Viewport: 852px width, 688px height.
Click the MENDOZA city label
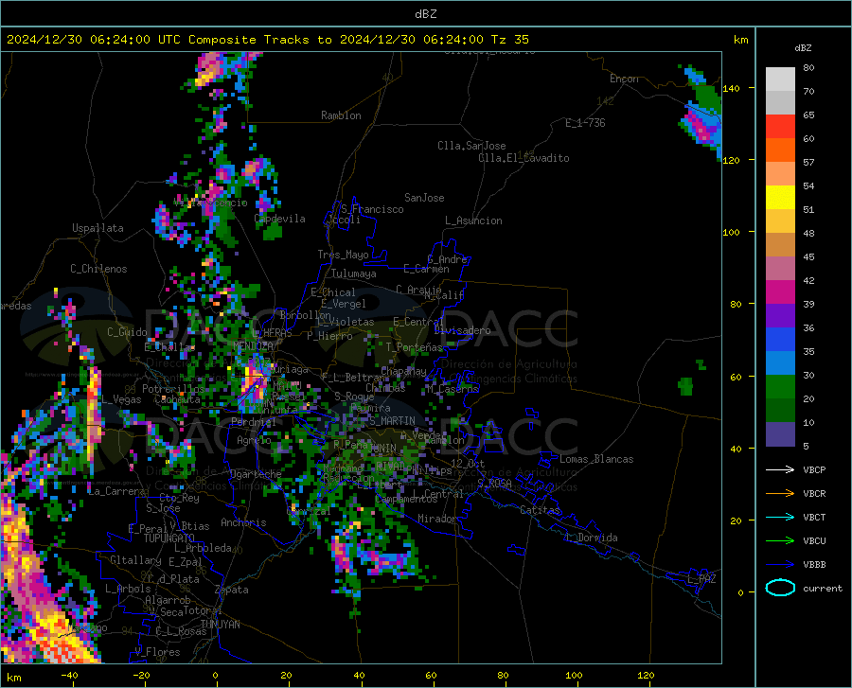pyautogui.click(x=253, y=345)
